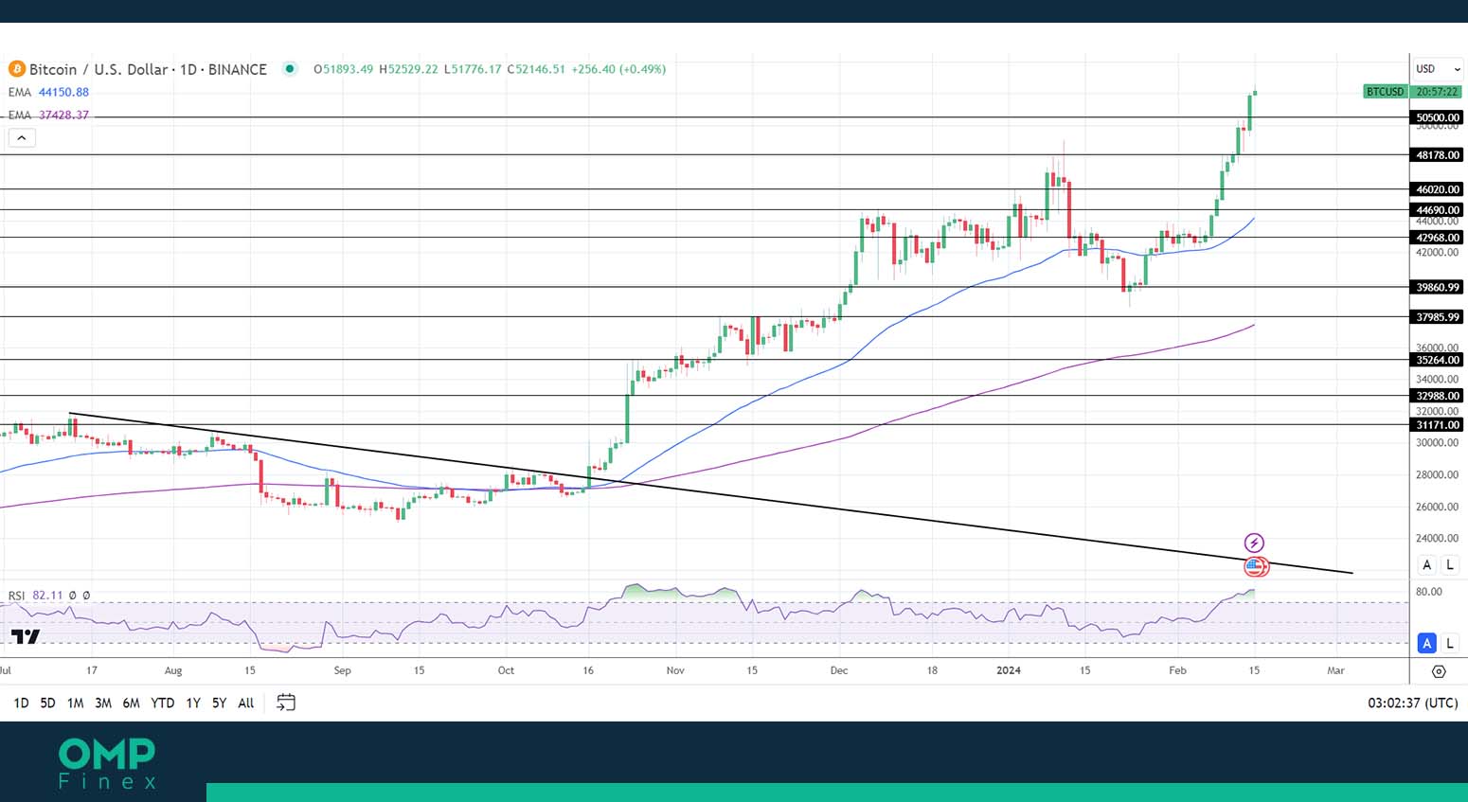Click the Bitcoin / U.S. Dollar symbol title
This screenshot has height=802, width=1468.
[x=148, y=69]
